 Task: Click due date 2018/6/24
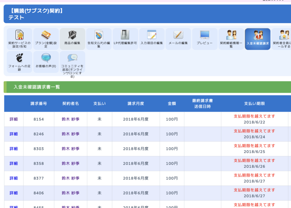[x=254, y=137]
